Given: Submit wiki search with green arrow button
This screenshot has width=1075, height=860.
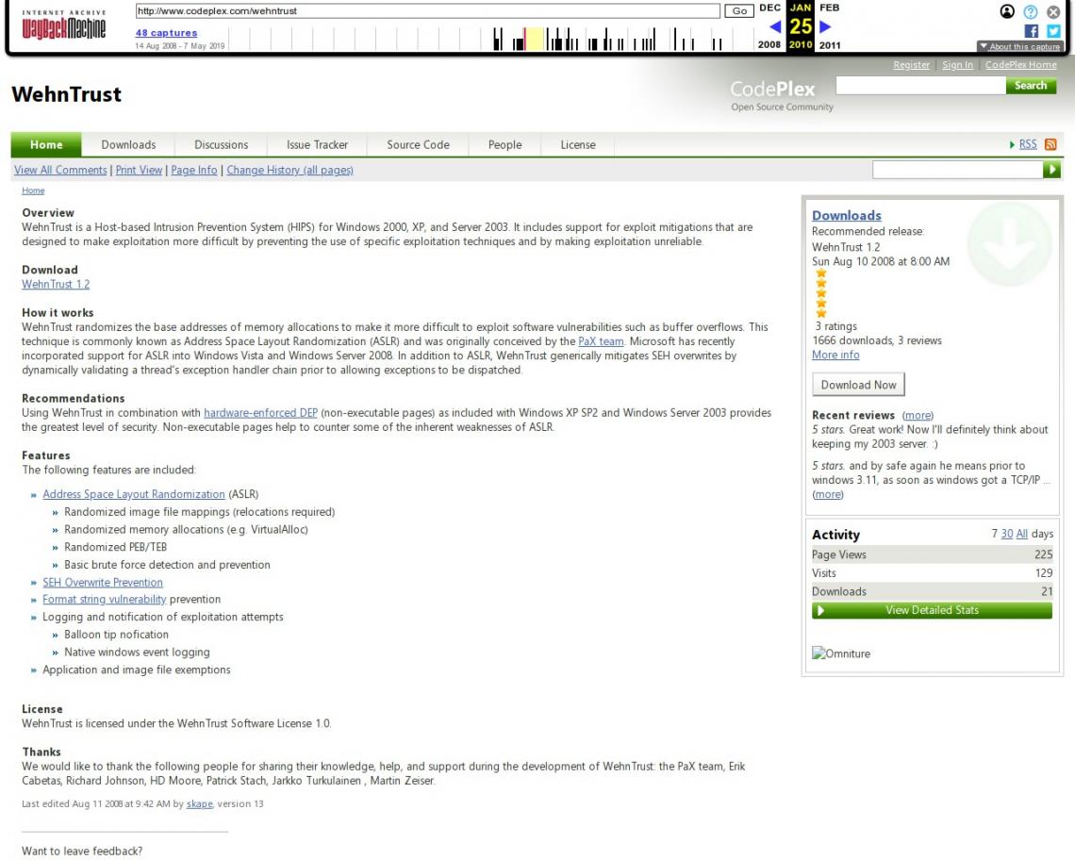Looking at the screenshot, I should [x=1051, y=170].
